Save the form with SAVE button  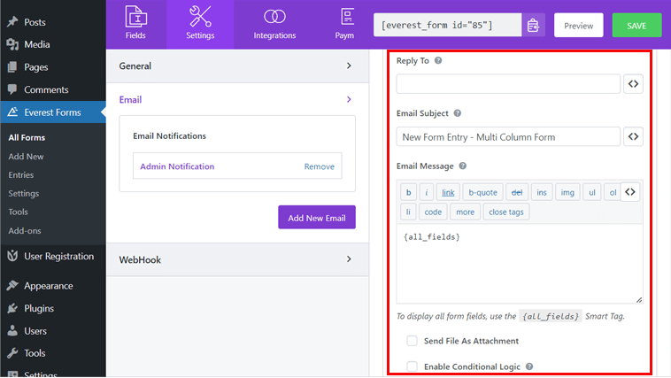click(636, 26)
